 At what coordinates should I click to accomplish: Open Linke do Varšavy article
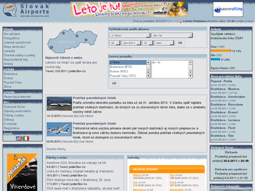80,171
